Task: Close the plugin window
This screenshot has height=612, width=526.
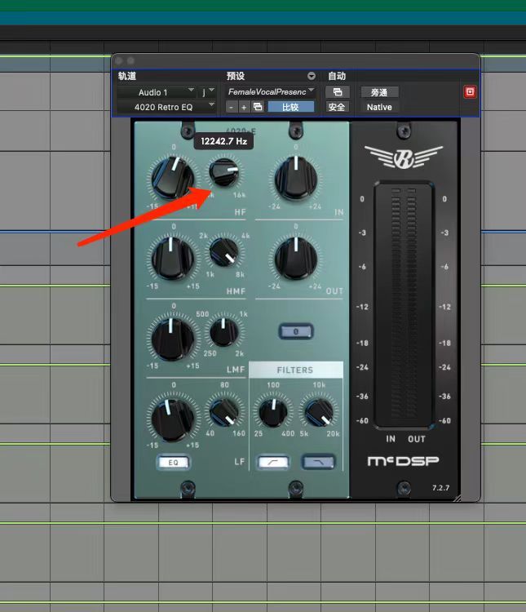Action: coord(119,61)
